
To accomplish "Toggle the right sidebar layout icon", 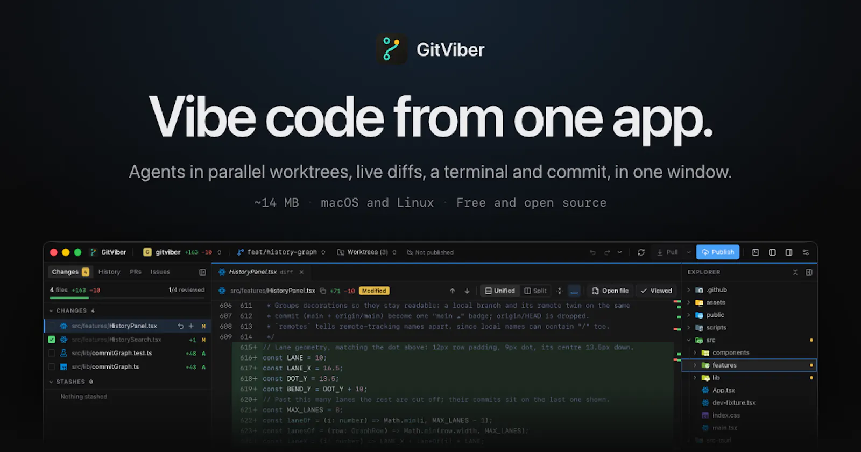I will coord(789,252).
